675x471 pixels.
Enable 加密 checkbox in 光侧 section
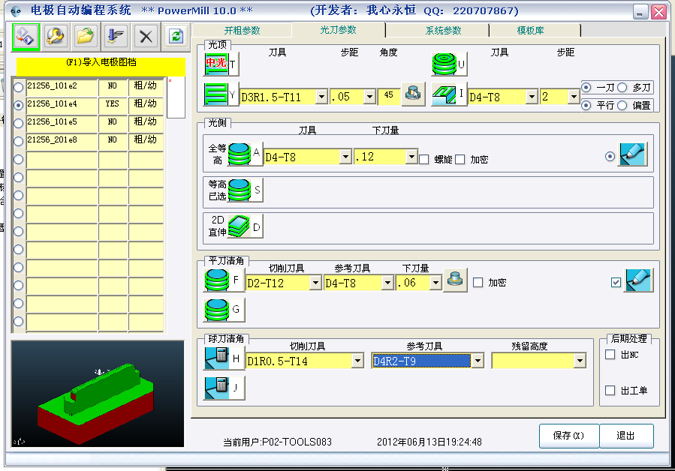[460, 160]
